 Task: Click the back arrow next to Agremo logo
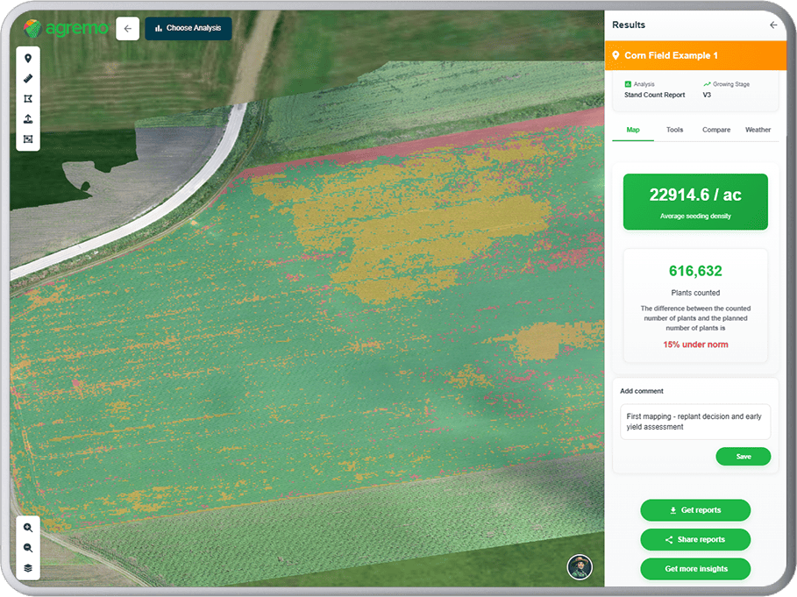click(127, 28)
